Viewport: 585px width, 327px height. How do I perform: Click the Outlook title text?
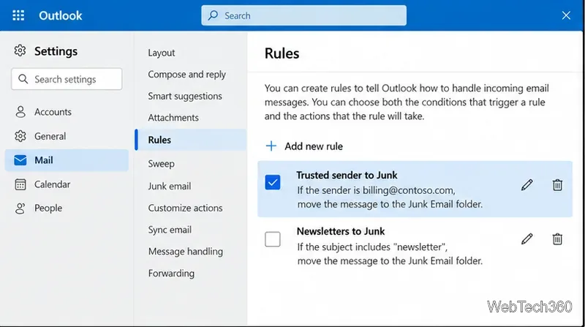tap(61, 15)
